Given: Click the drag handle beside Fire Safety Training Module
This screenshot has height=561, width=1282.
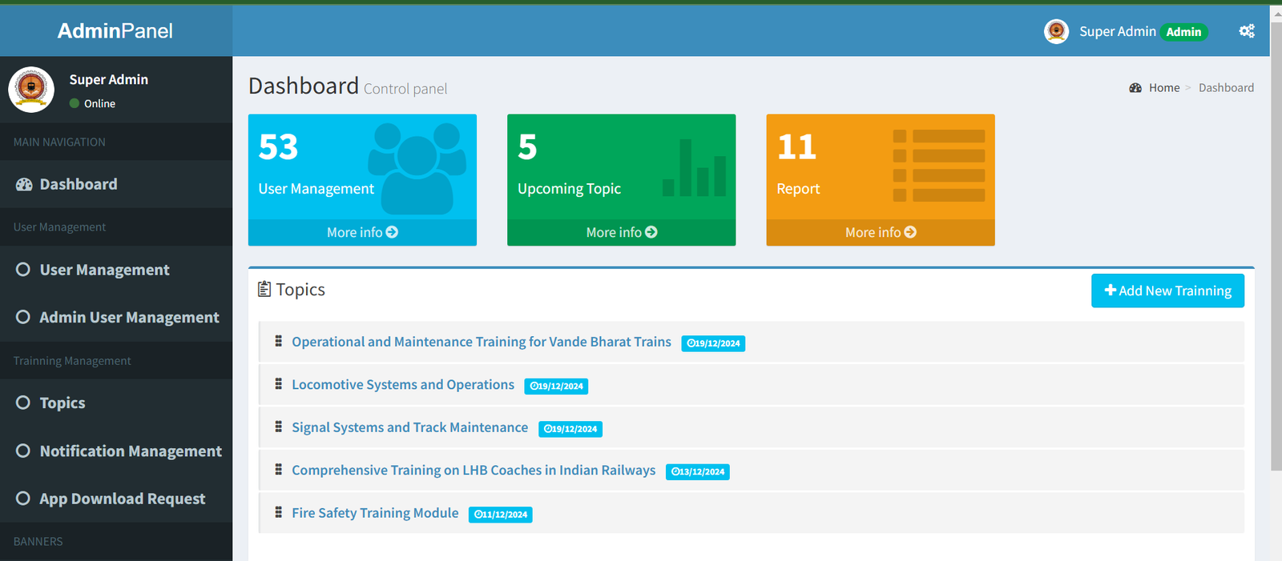Looking at the screenshot, I should tap(278, 512).
